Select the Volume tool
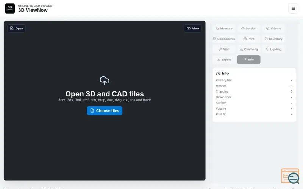Viewport: 303px width, 189px height. [273, 28]
